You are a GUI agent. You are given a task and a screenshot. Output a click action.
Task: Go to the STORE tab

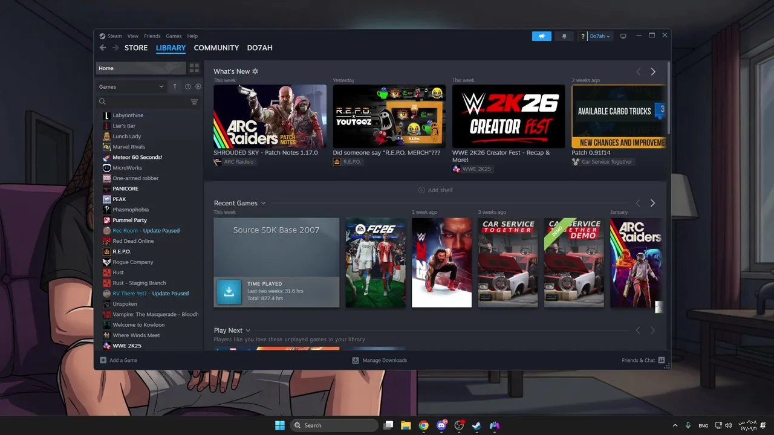pos(136,48)
